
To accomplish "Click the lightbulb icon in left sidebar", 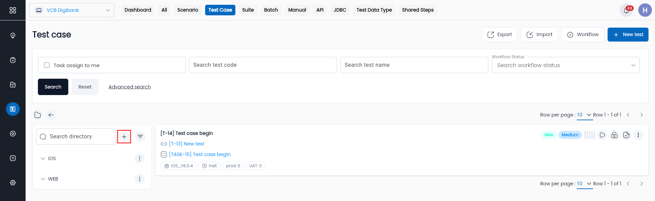I will [13, 35].
